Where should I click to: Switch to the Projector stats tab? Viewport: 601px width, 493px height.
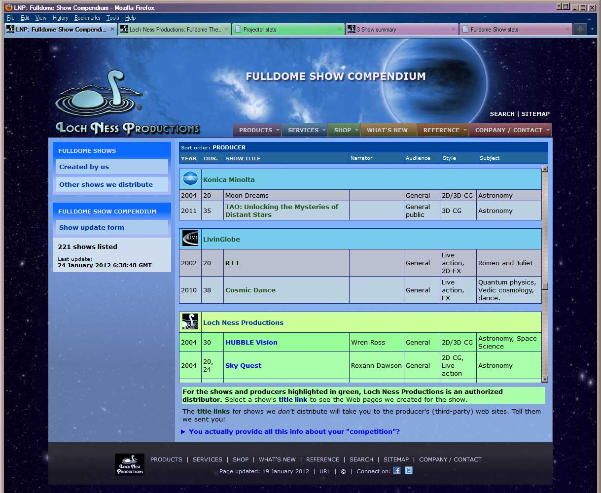pos(287,29)
